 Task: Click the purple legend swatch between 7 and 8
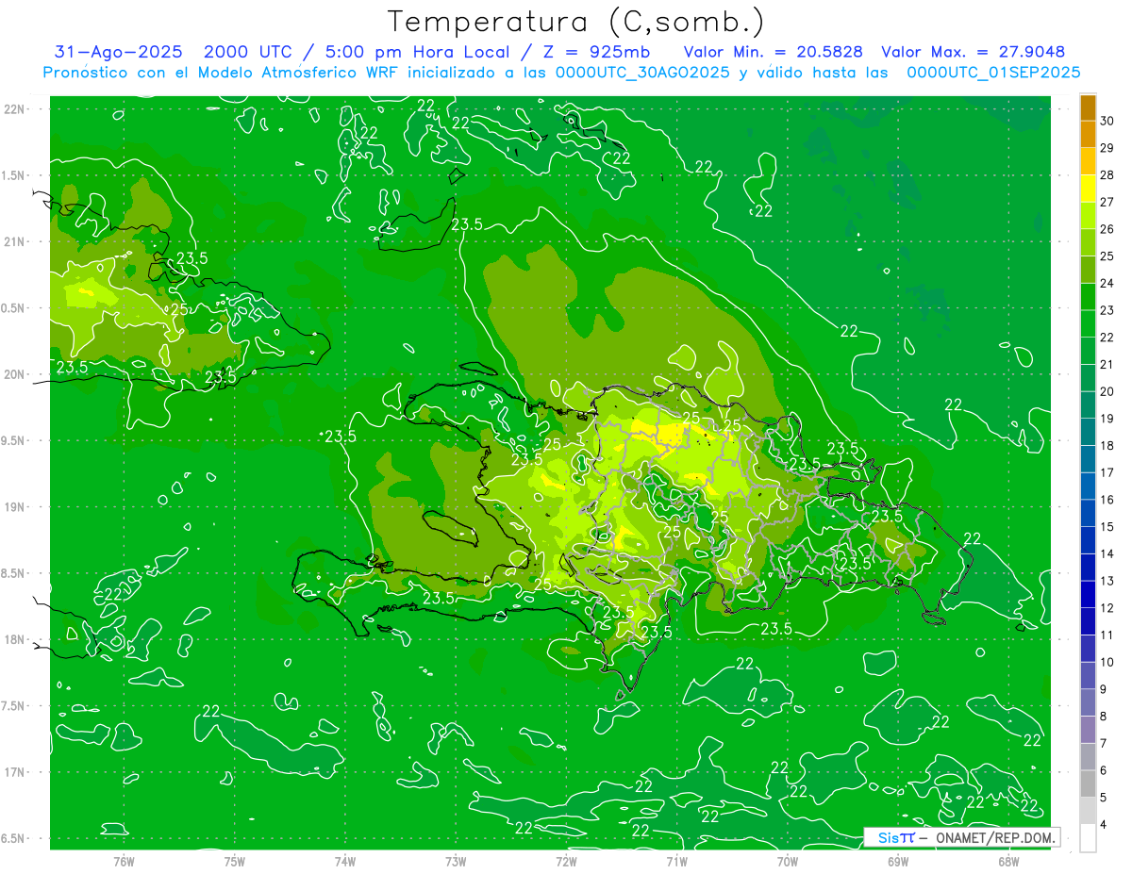tap(1089, 731)
